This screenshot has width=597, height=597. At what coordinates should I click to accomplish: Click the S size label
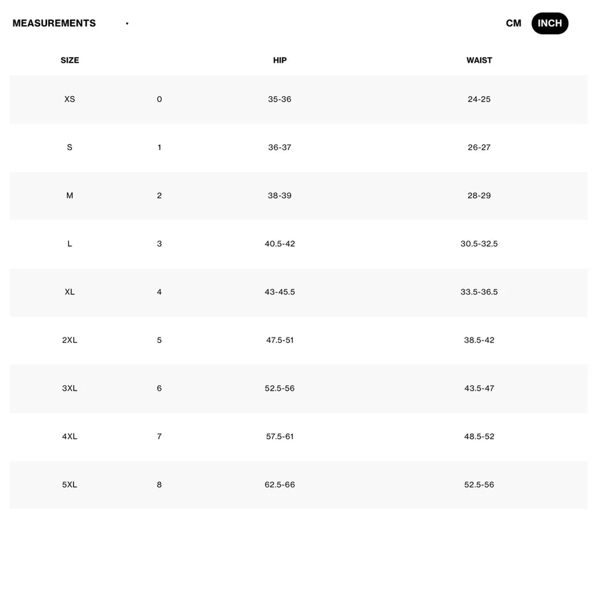pos(70,147)
